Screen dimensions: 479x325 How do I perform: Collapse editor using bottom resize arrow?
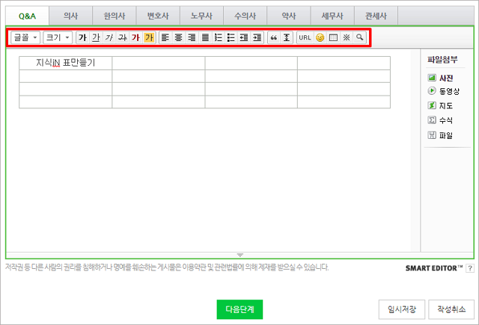(239, 256)
